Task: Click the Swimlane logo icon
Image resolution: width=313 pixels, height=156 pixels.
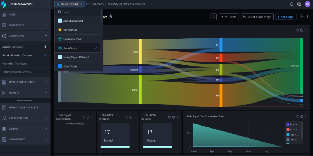Action: (x=4, y=4)
